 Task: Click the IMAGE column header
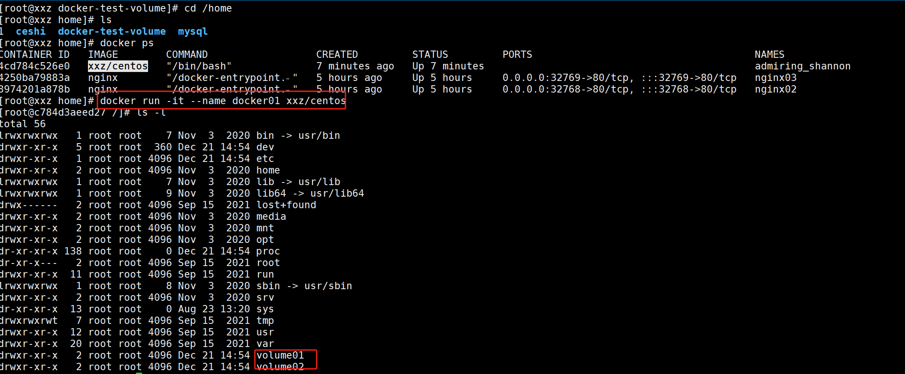(x=103, y=54)
